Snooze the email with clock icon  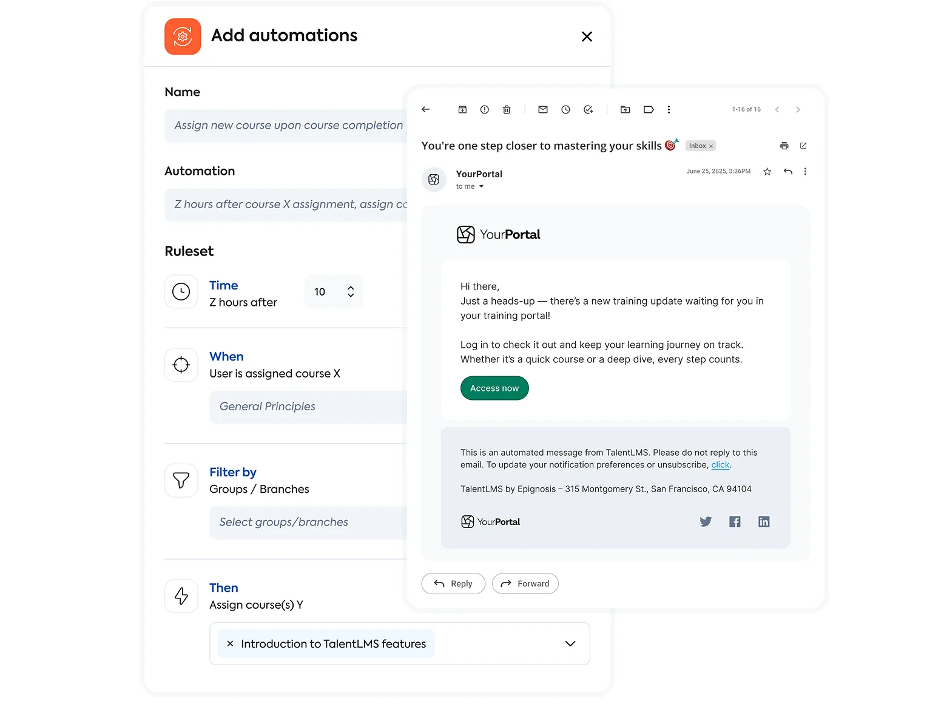565,110
